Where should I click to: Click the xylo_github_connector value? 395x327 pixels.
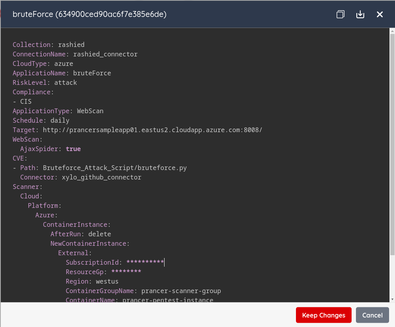tap(101, 177)
